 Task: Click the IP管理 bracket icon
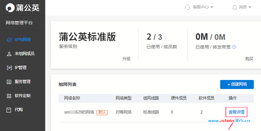(9, 68)
